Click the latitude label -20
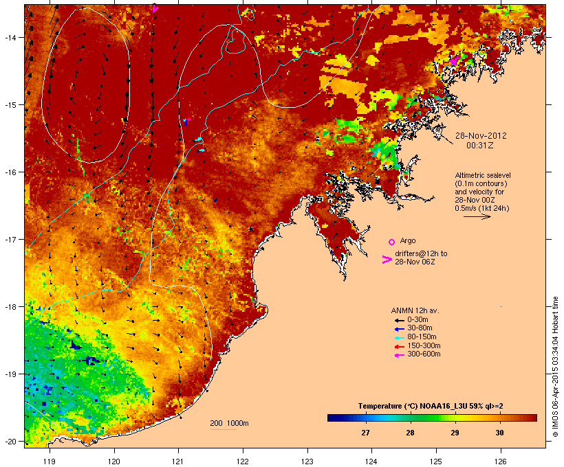 coord(10,442)
